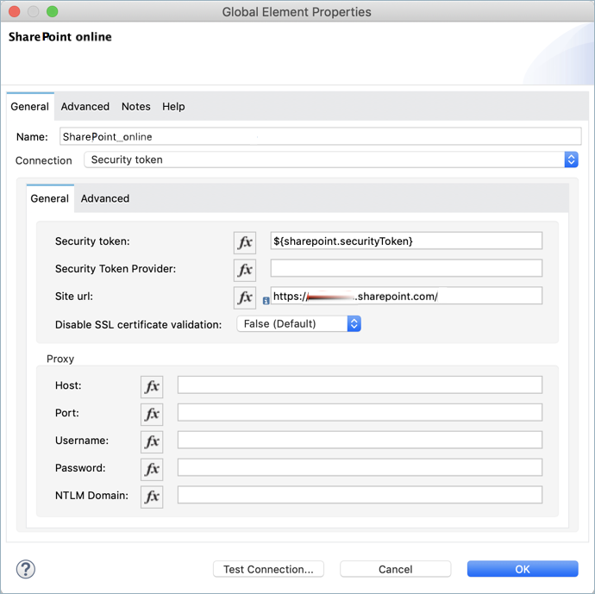Click the Test Connection button

click(x=268, y=569)
